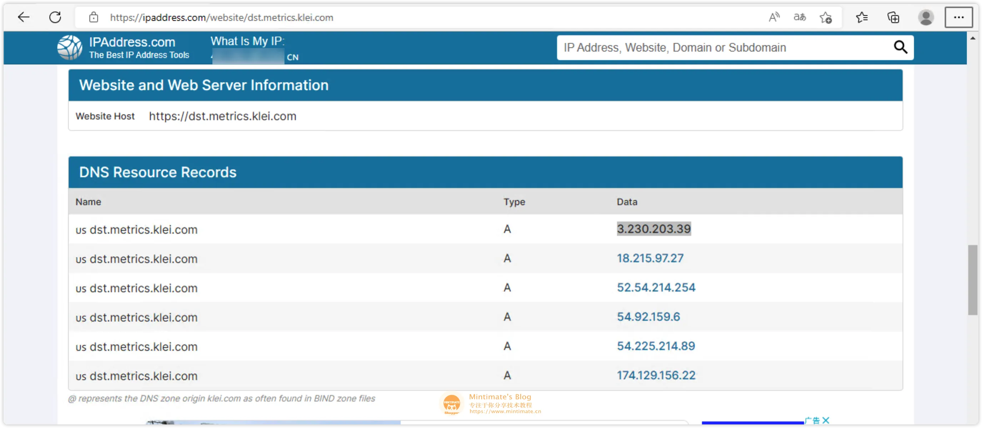The width and height of the screenshot is (982, 428).
Task: Go back with the browser back arrow
Action: tap(24, 17)
